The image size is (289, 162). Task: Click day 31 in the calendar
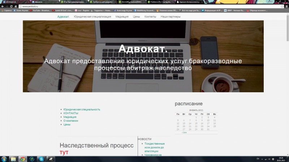click(x=208, y=129)
